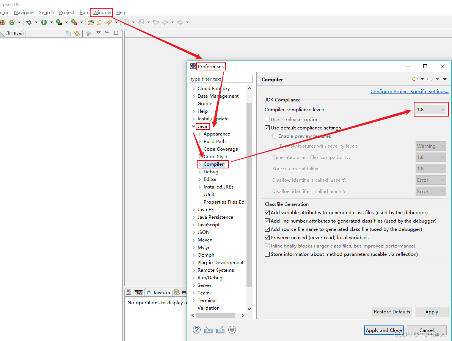Image resolution: width=452 pixels, height=341 pixels.
Task: Select Build Path in preferences tree
Action: (215, 142)
